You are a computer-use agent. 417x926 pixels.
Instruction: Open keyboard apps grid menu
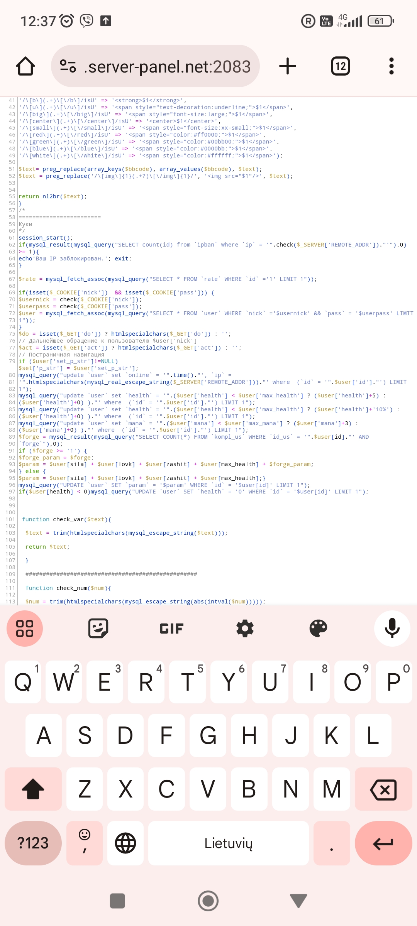point(25,629)
